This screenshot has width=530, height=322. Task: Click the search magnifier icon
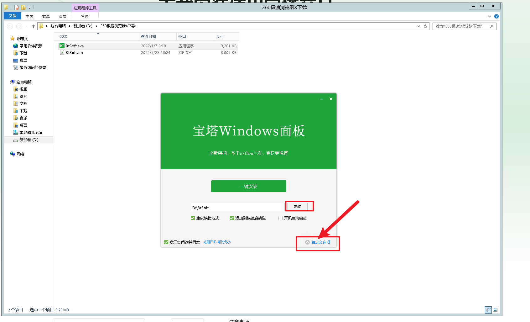[491, 26]
